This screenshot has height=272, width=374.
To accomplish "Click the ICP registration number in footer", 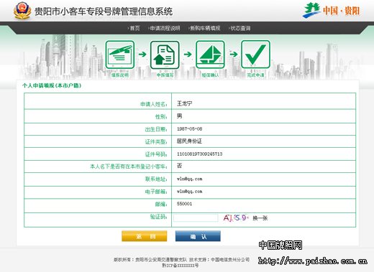I will coord(181,266).
